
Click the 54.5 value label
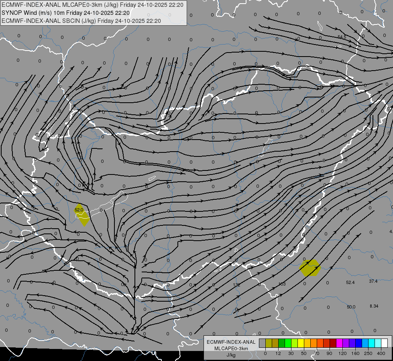coord(342,37)
